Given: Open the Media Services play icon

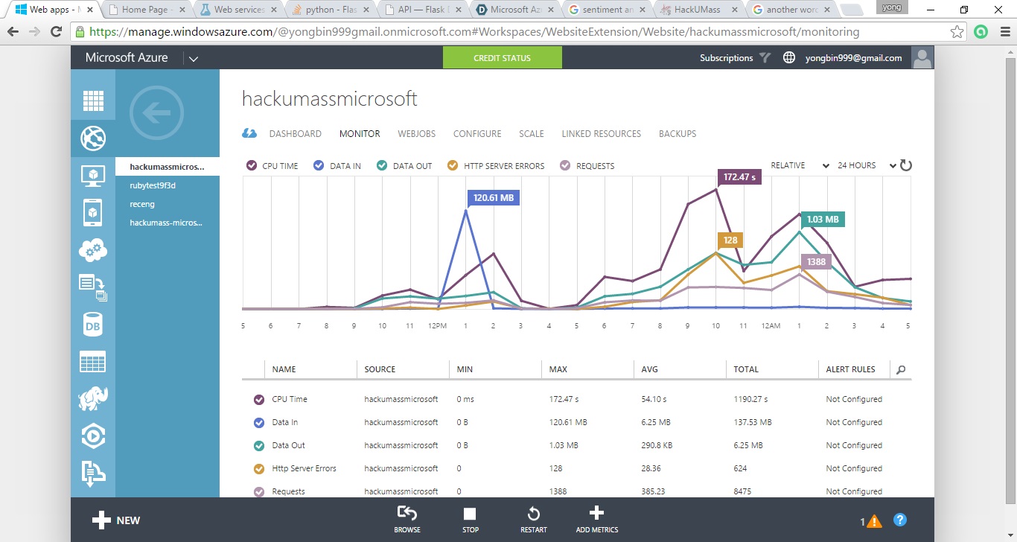Looking at the screenshot, I should (x=93, y=437).
